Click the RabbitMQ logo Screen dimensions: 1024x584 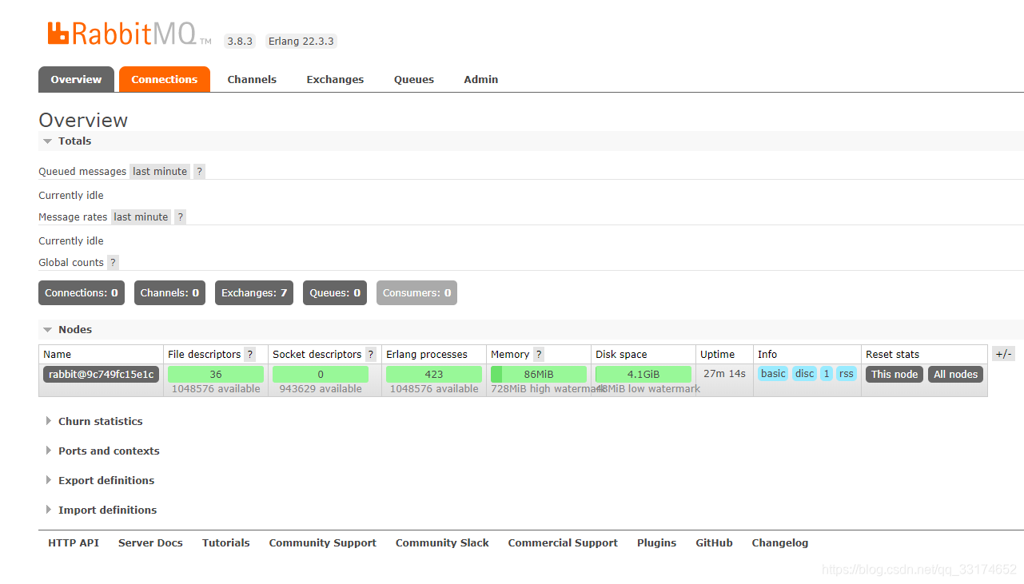click(129, 34)
